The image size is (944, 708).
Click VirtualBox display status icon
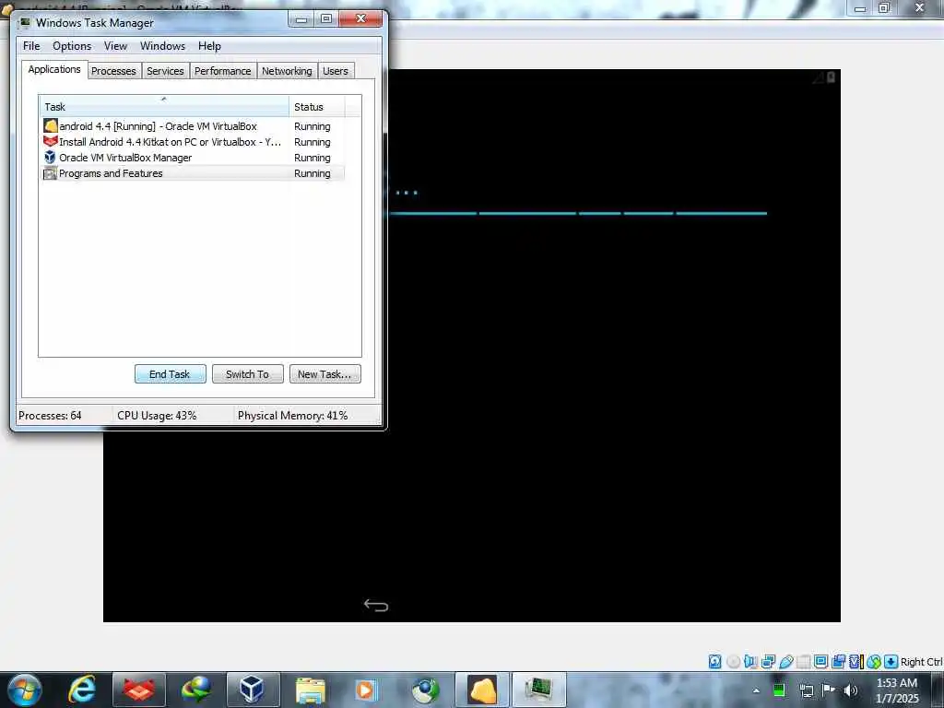(x=820, y=662)
